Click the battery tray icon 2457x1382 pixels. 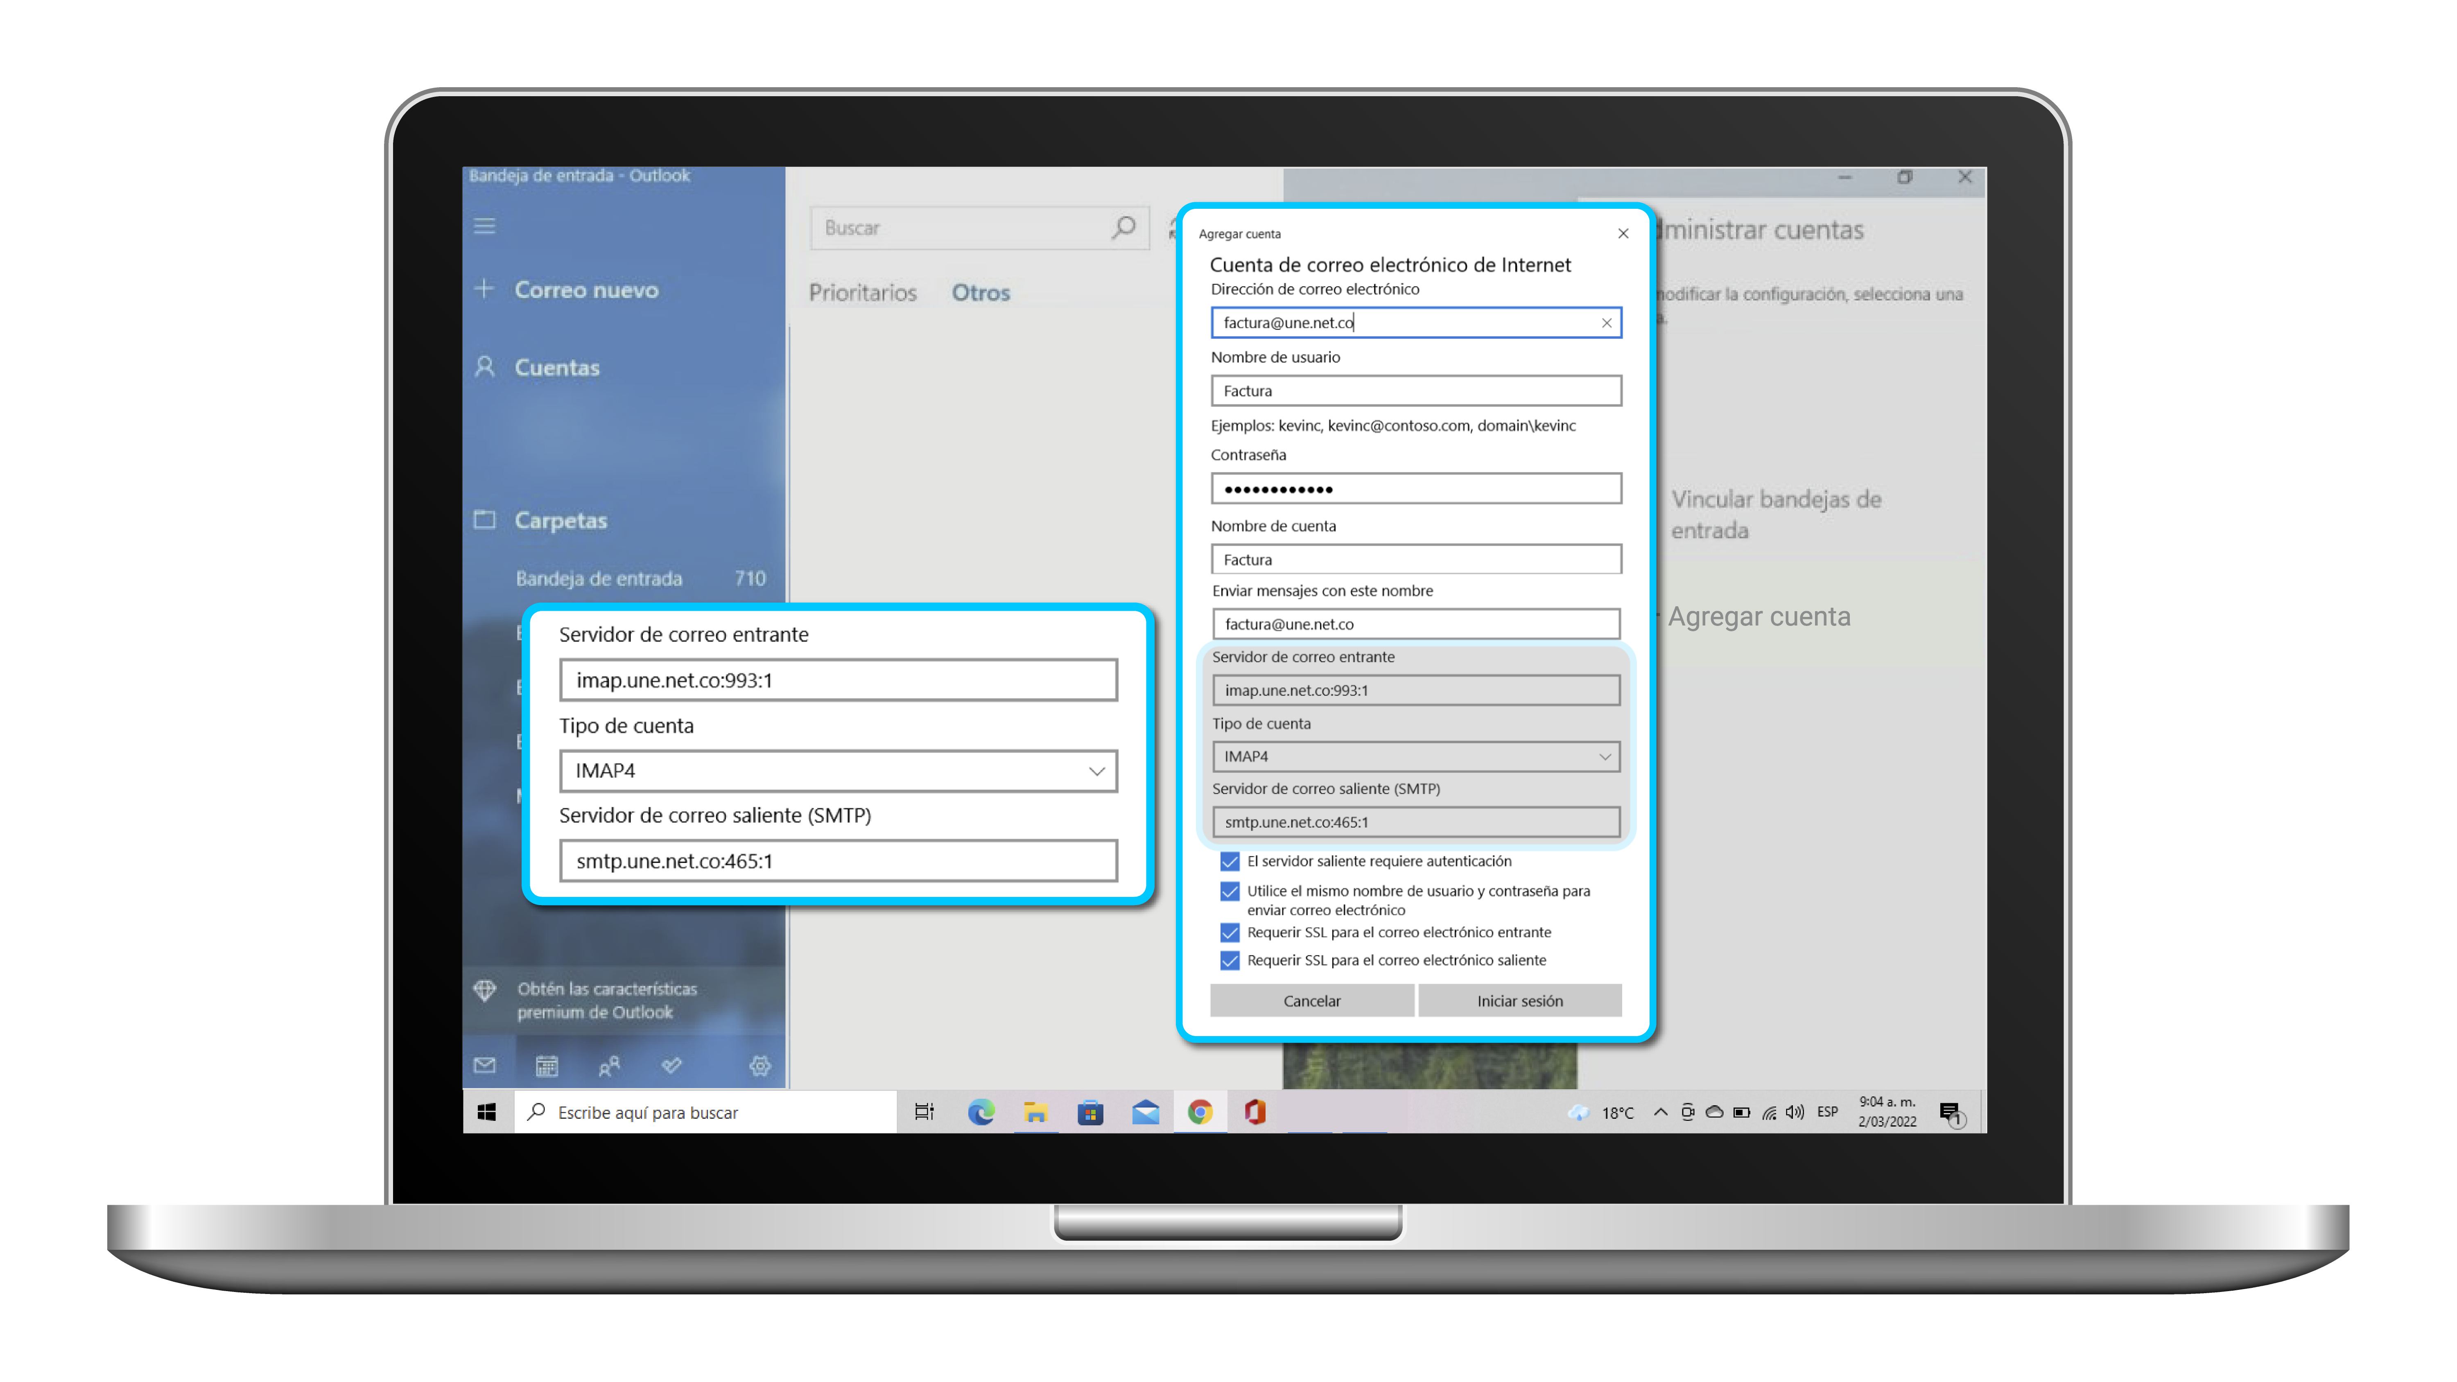pos(1742,1112)
